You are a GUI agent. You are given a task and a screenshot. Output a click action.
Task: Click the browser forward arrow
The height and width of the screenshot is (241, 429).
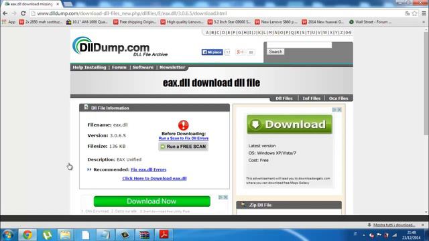(x=14, y=13)
